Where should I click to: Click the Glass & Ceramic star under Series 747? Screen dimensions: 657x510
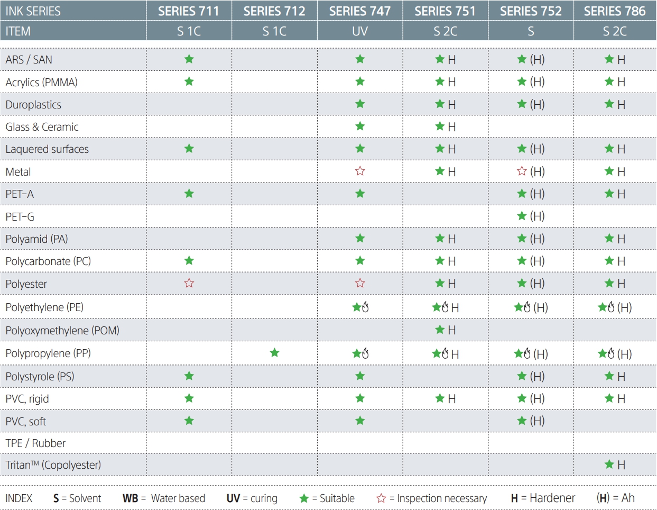pyautogui.click(x=360, y=126)
